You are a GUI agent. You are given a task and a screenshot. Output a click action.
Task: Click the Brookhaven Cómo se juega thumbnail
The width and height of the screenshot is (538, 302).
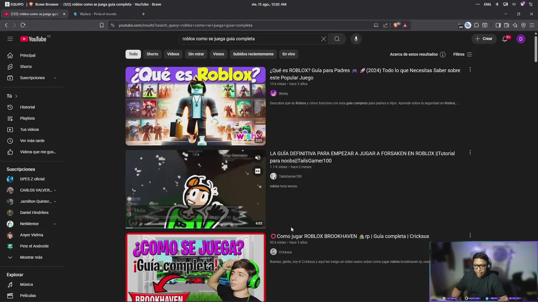click(195, 268)
